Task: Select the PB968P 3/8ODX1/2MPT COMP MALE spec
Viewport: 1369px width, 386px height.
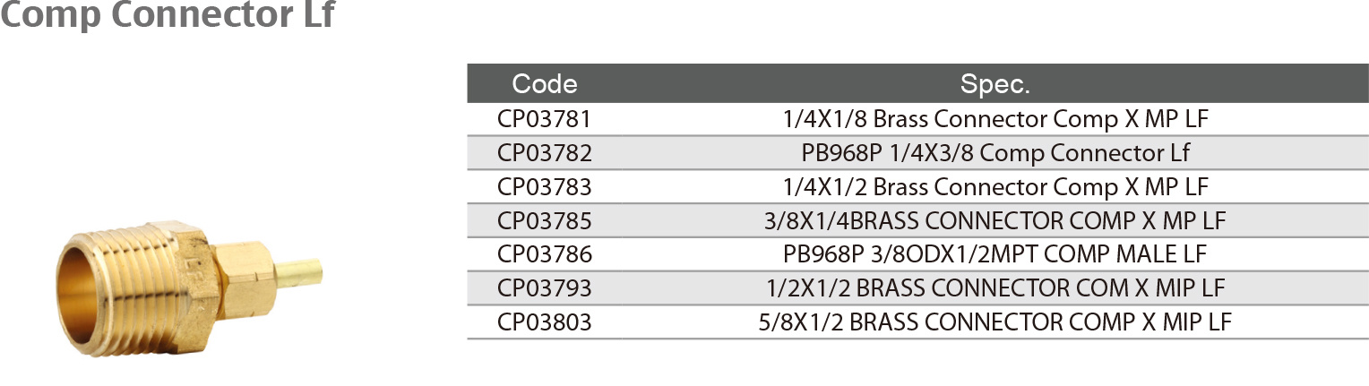Action: 995,254
